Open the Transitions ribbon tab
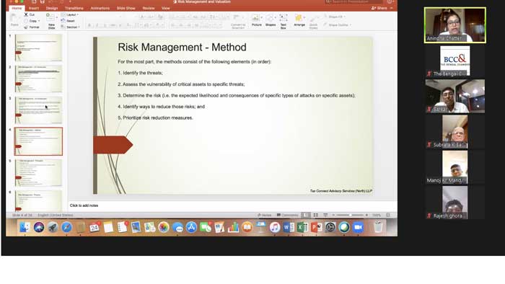The height and width of the screenshot is (284, 505). click(x=74, y=8)
